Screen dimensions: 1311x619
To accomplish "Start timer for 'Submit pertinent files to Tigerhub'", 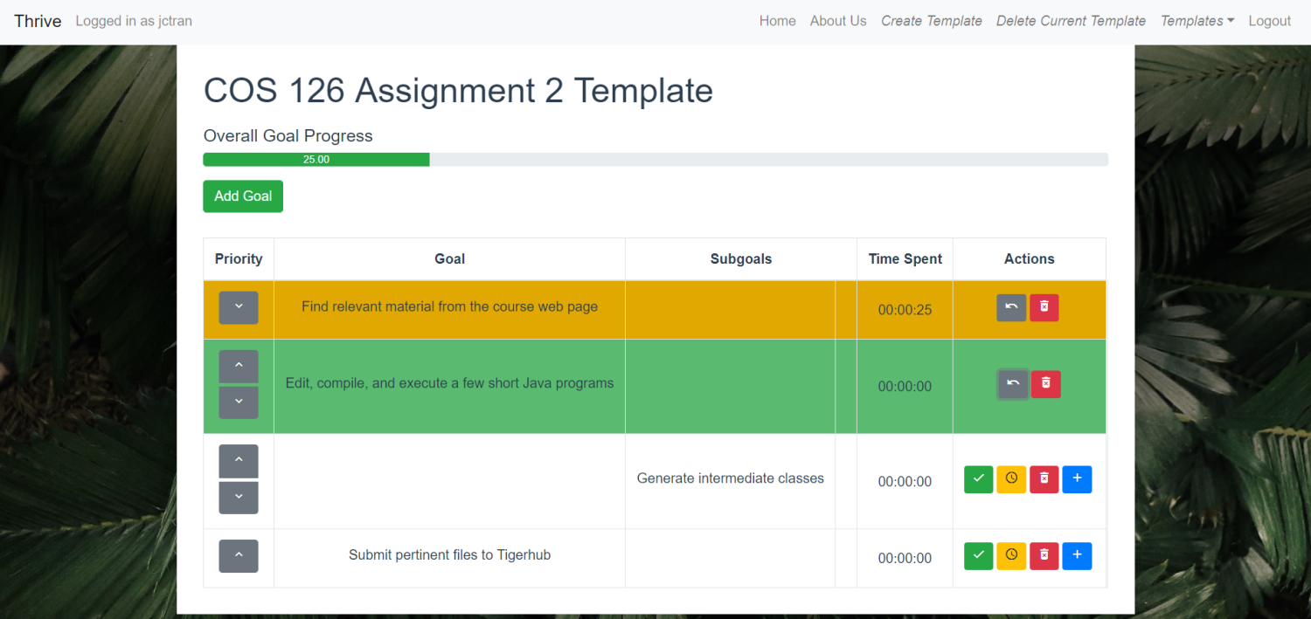I will coord(1011,556).
